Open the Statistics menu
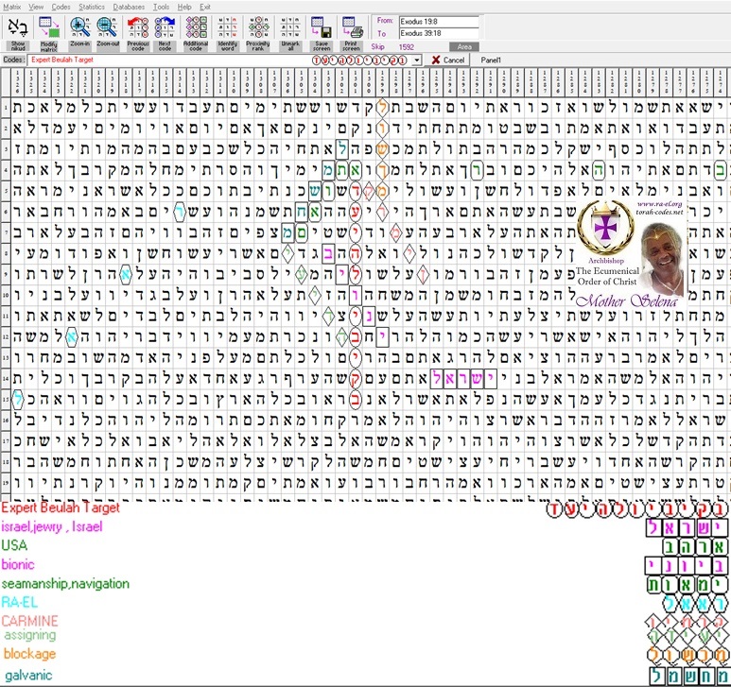This screenshot has width=731, height=687. [x=92, y=7]
